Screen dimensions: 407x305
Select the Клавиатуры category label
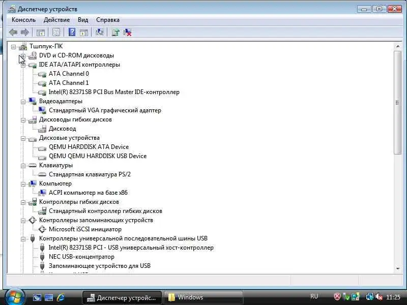coord(56,166)
